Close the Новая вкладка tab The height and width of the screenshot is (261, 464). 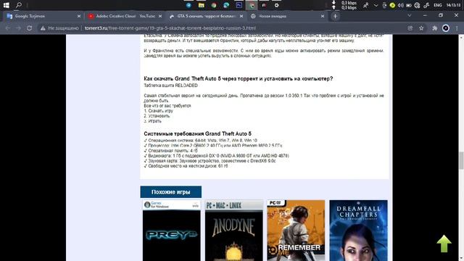pyautogui.click(x=323, y=16)
